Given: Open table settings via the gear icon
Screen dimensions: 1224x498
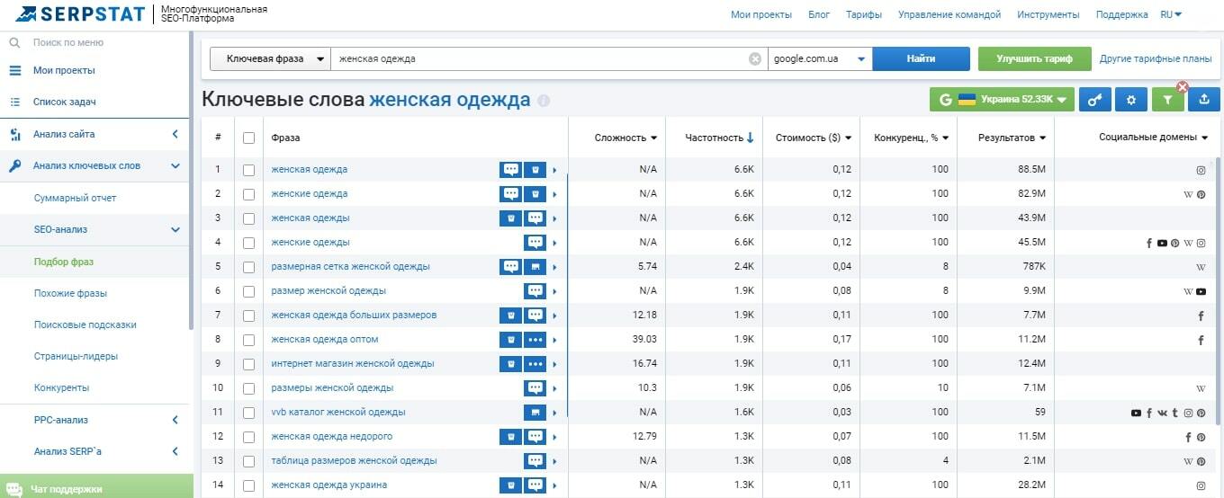Looking at the screenshot, I should pos(1131,100).
